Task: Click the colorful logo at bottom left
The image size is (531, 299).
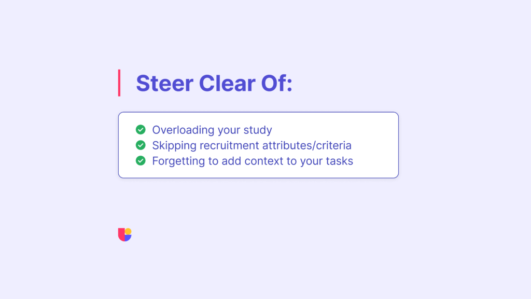Action: [124, 235]
